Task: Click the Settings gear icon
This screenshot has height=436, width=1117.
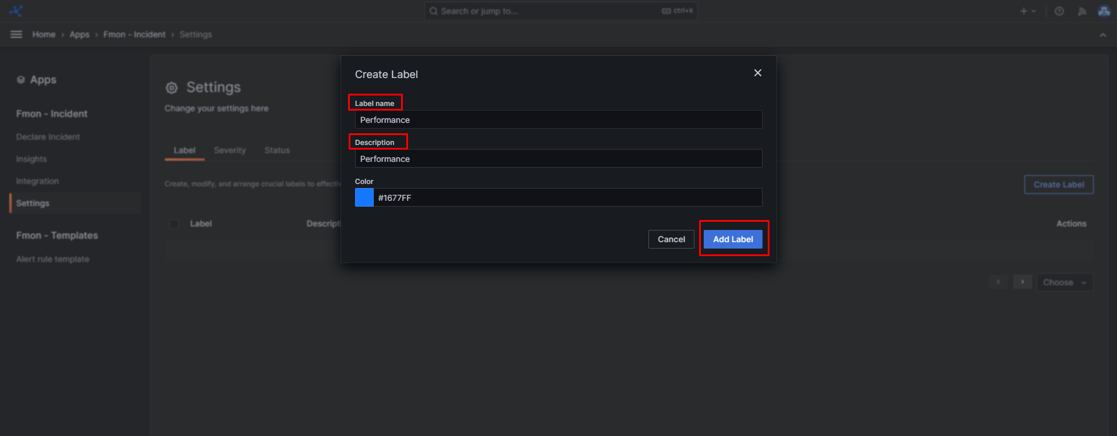Action: coord(172,88)
